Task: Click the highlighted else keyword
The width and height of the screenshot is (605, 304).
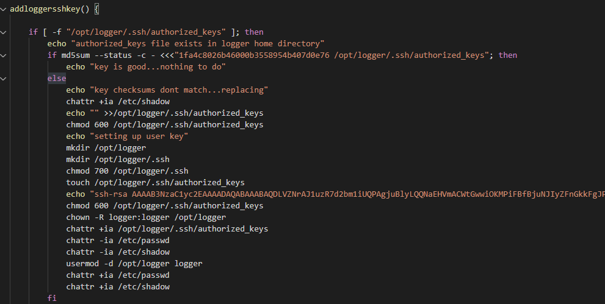Action: 57,79
